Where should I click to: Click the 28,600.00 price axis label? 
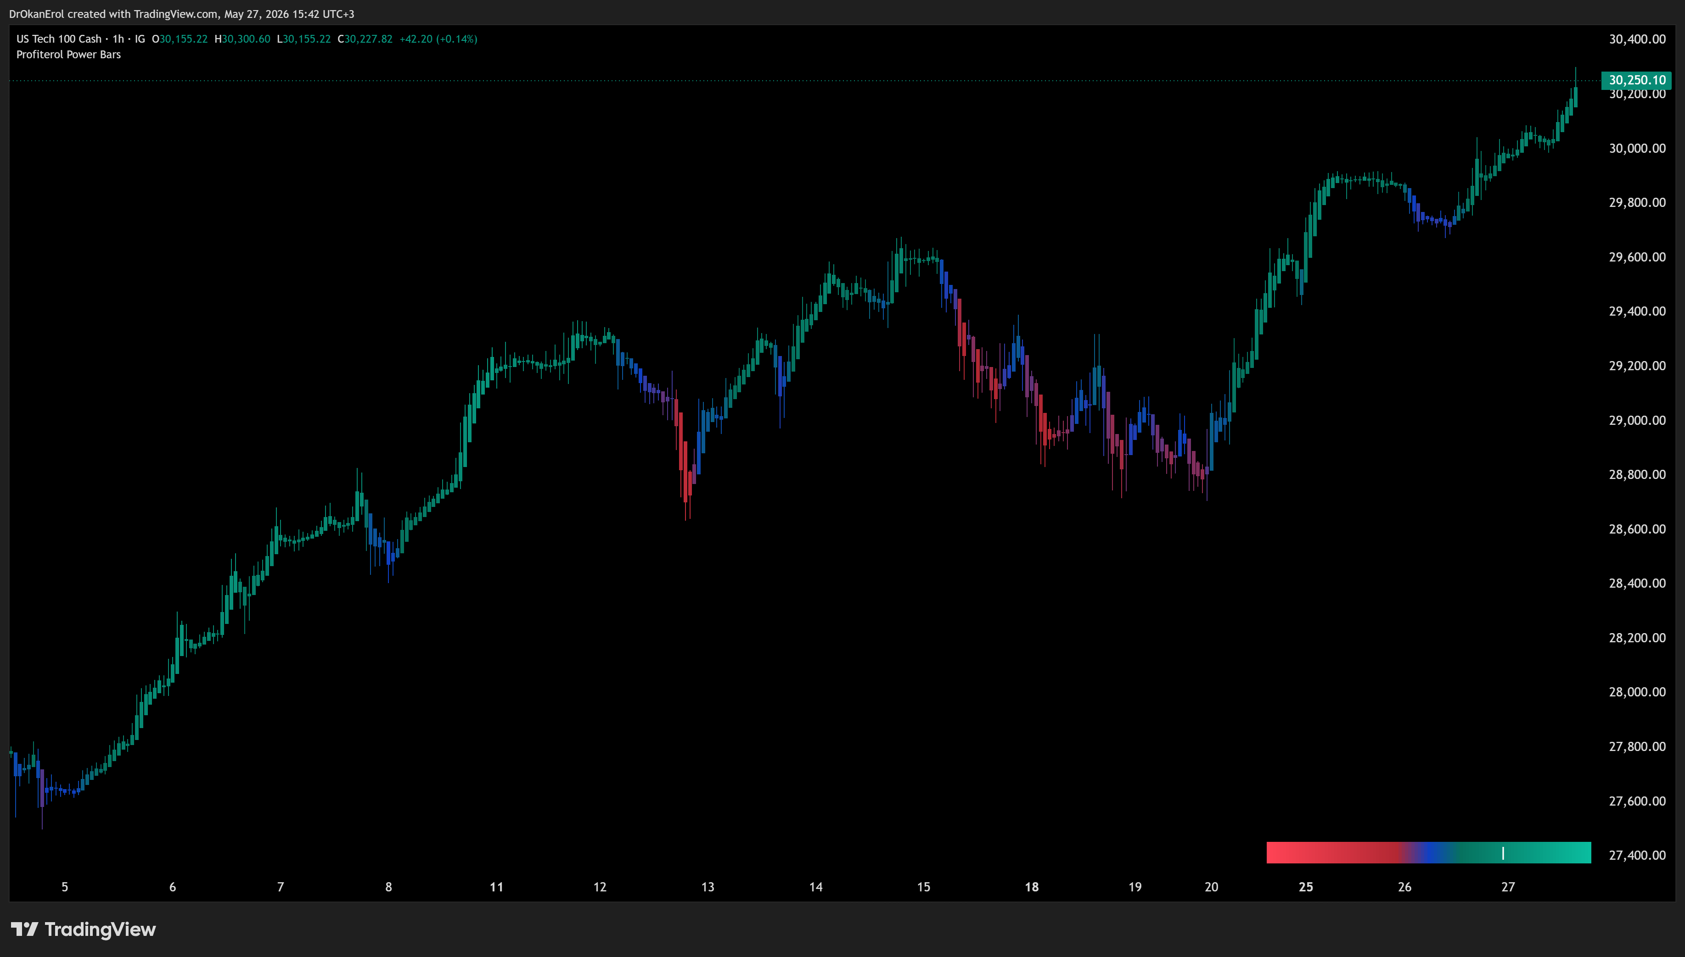click(1637, 529)
